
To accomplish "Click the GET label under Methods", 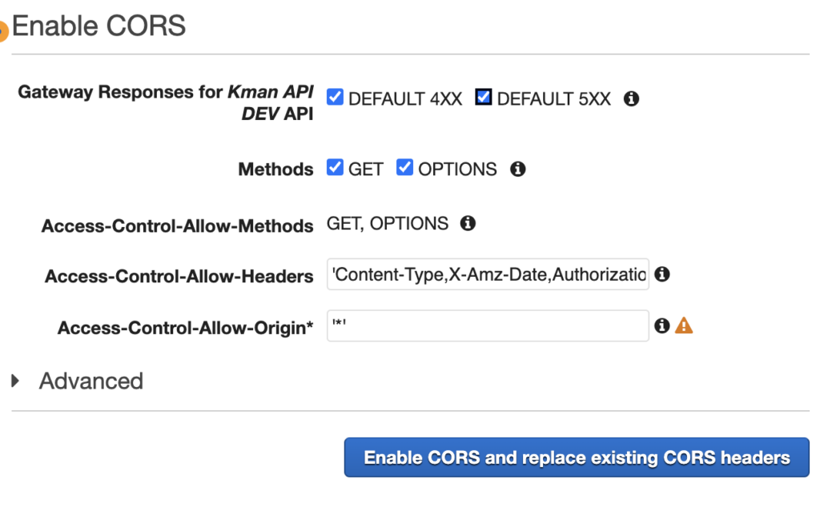I will point(366,170).
